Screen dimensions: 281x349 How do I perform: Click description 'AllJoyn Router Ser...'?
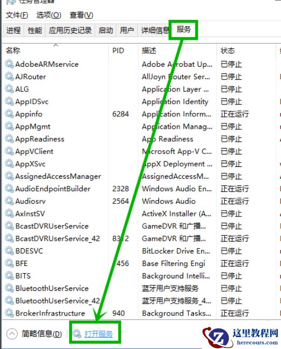pyautogui.click(x=176, y=76)
